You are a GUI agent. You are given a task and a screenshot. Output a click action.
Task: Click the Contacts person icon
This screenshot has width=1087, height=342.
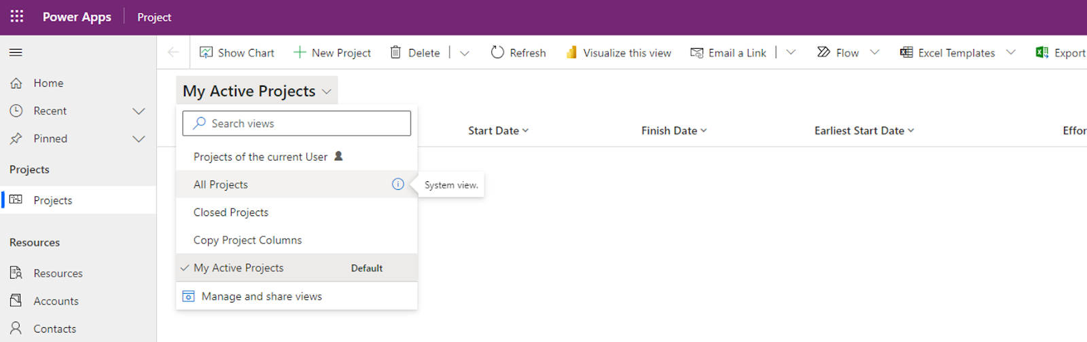[x=16, y=328]
